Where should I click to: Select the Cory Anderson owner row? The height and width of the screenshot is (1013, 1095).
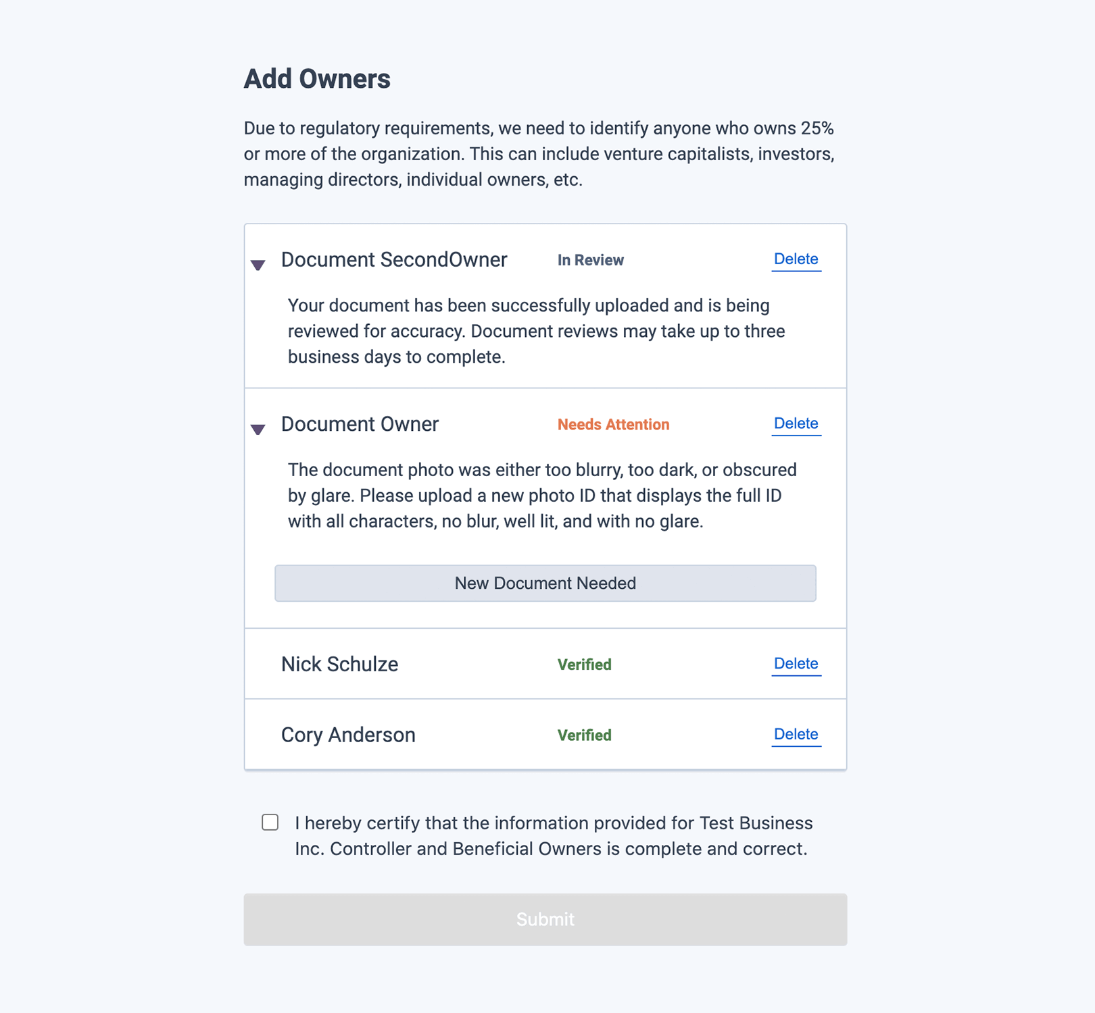(x=545, y=735)
